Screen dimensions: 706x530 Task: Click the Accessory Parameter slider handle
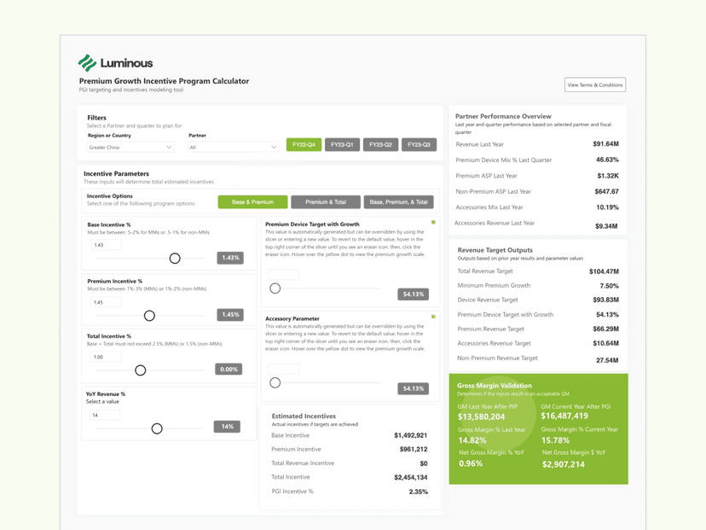pyautogui.click(x=275, y=382)
